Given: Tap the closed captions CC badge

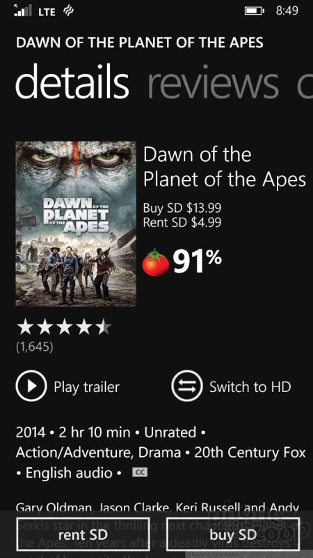Looking at the screenshot, I should (140, 473).
